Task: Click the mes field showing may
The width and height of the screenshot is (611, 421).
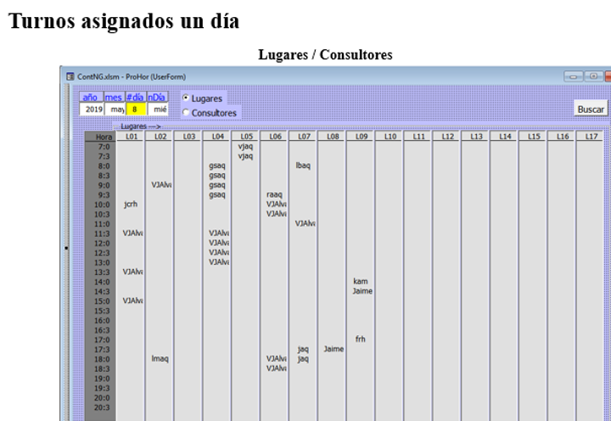Action: coord(115,109)
